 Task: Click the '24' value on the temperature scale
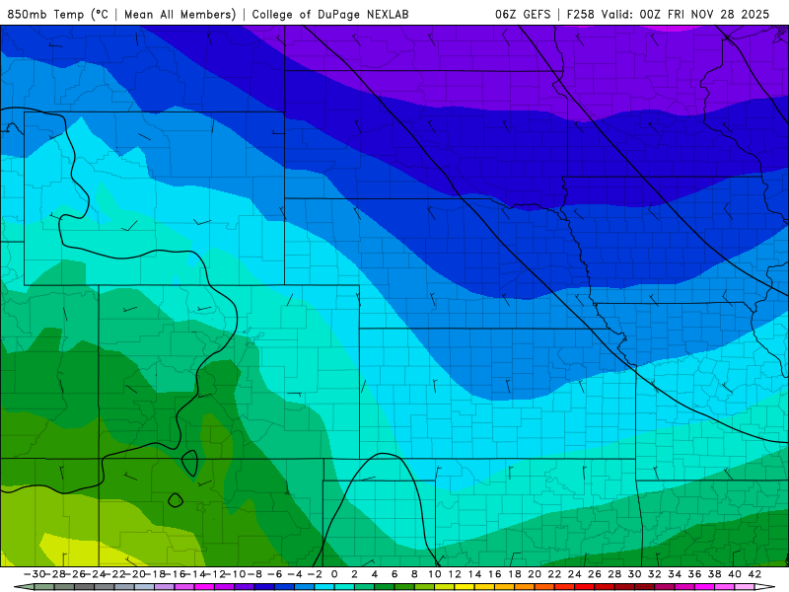pos(574,574)
